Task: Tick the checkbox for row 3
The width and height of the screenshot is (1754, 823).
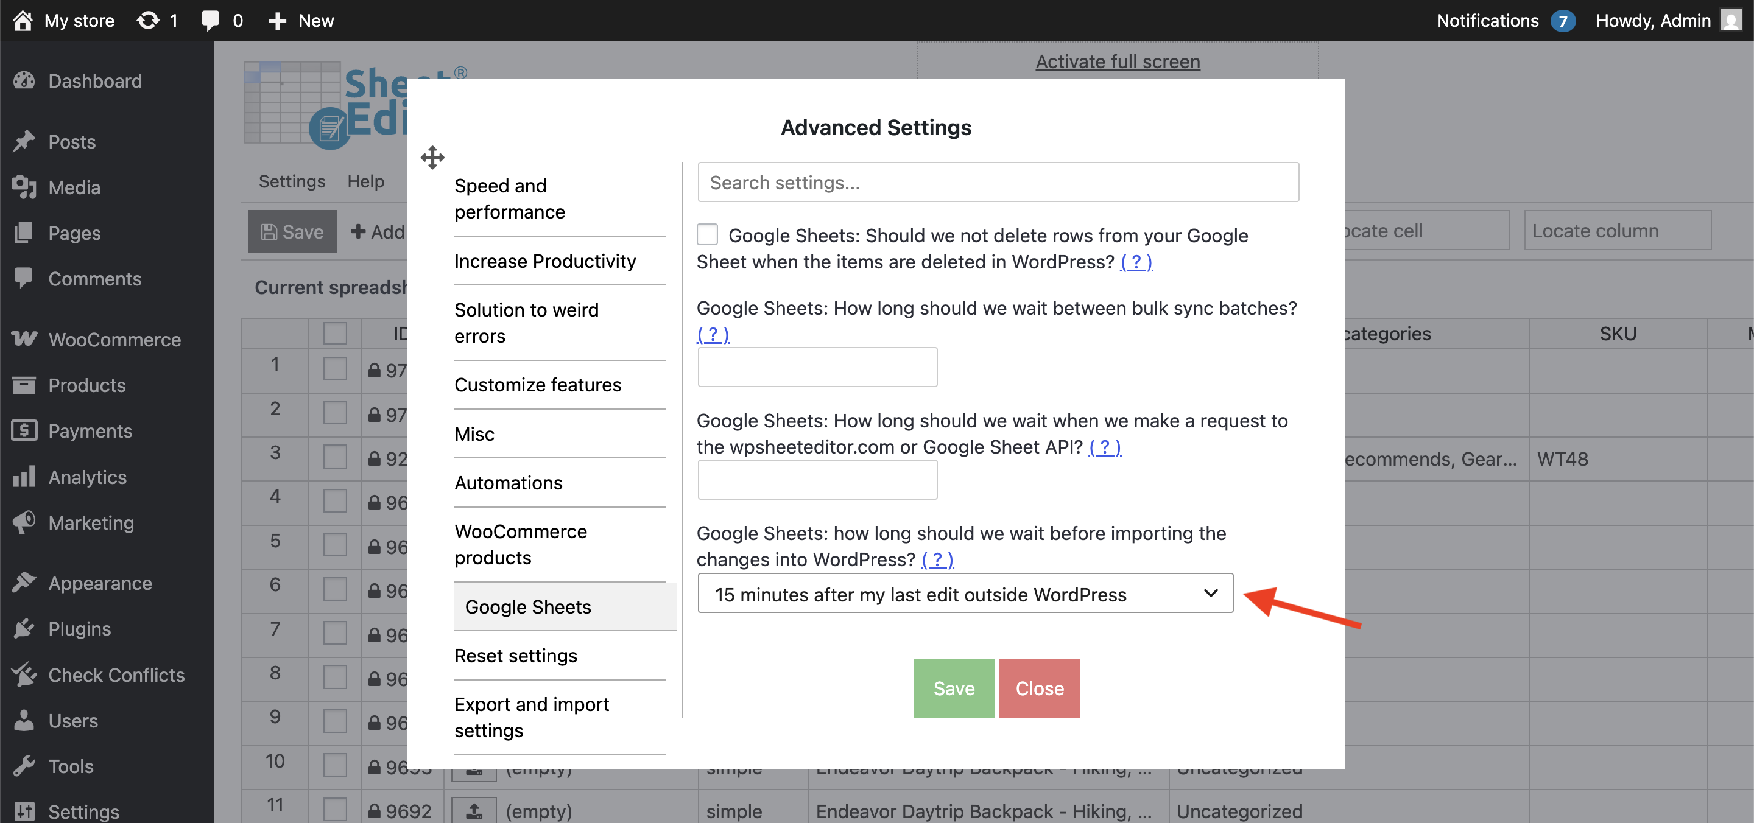Action: click(335, 457)
